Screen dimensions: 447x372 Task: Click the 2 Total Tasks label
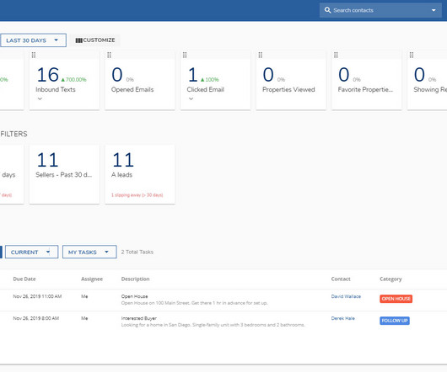[x=137, y=252]
